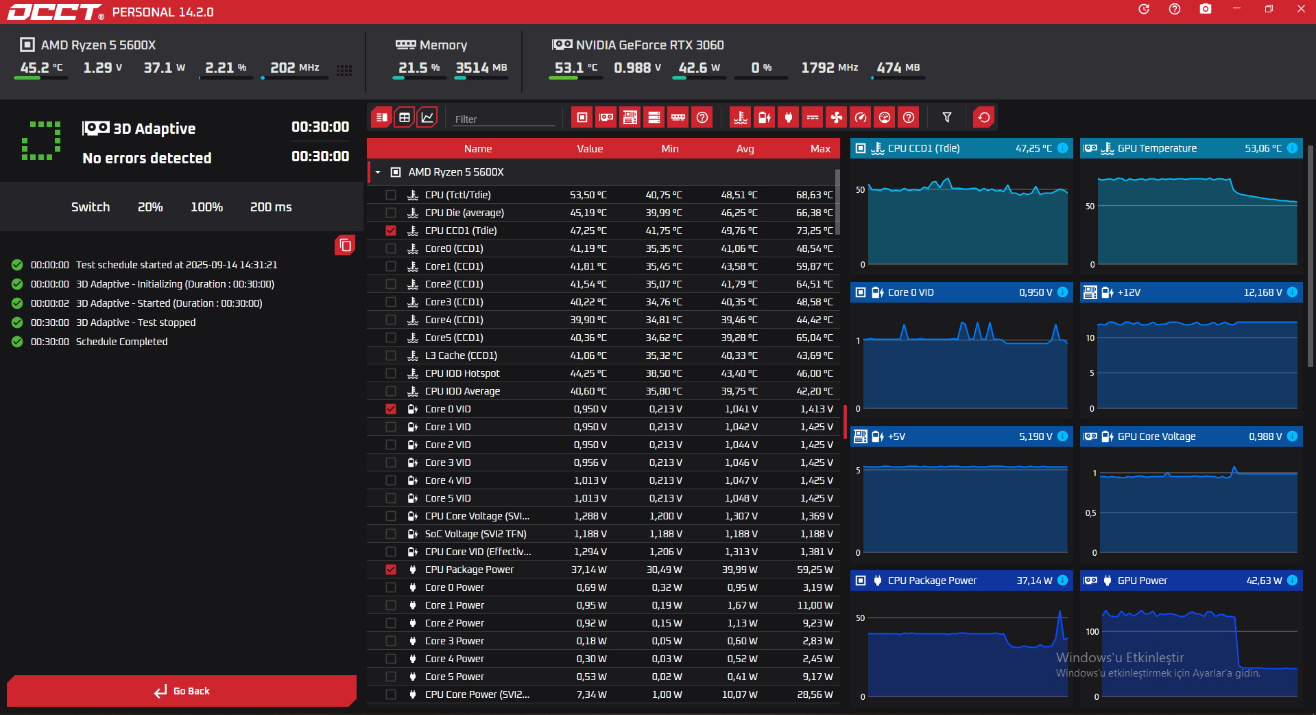1316x715 pixels.
Task: Collapse the AMD Ryzen 5 5600X sensor group
Action: (x=378, y=172)
